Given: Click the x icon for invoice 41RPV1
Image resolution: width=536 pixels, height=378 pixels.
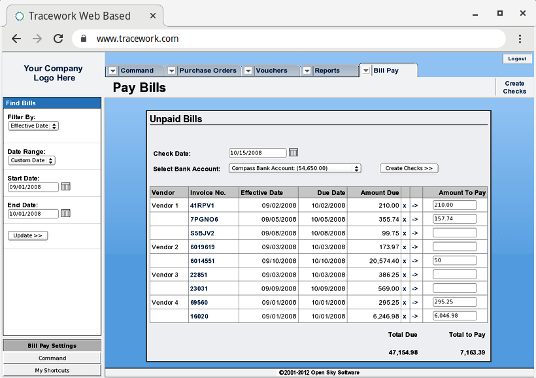Looking at the screenshot, I should (x=404, y=205).
